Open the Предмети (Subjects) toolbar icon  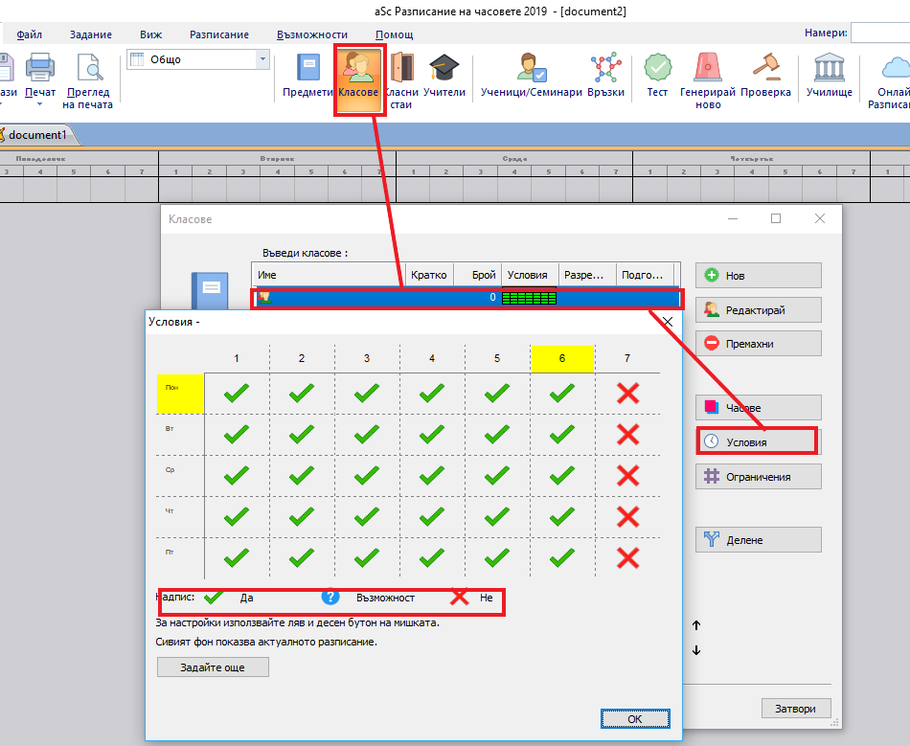307,76
